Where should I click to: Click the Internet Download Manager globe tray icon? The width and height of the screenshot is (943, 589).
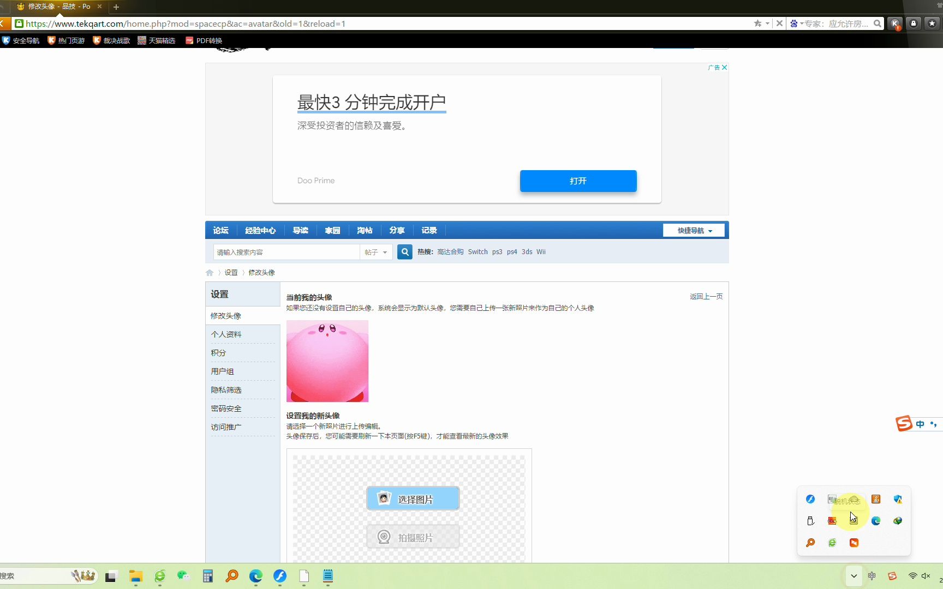tap(898, 521)
